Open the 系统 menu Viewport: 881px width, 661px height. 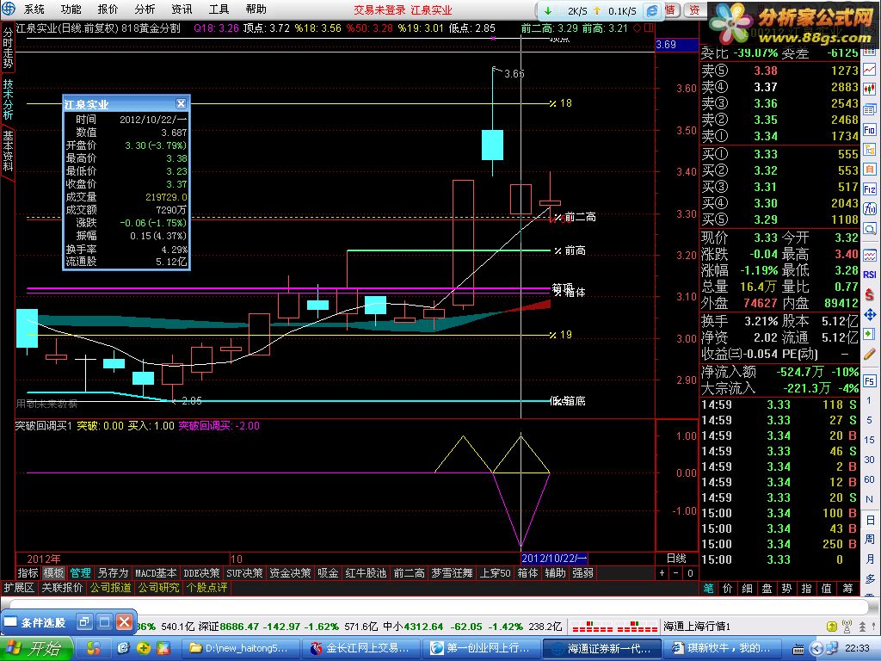click(34, 9)
